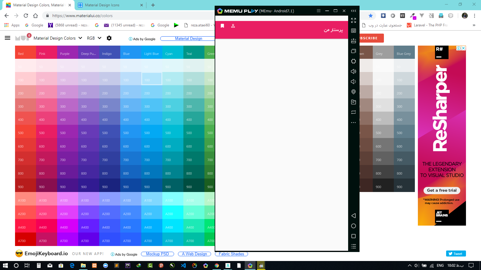Click MEmu fullscreen toggle icon
The image size is (481, 270).
pos(354,20)
